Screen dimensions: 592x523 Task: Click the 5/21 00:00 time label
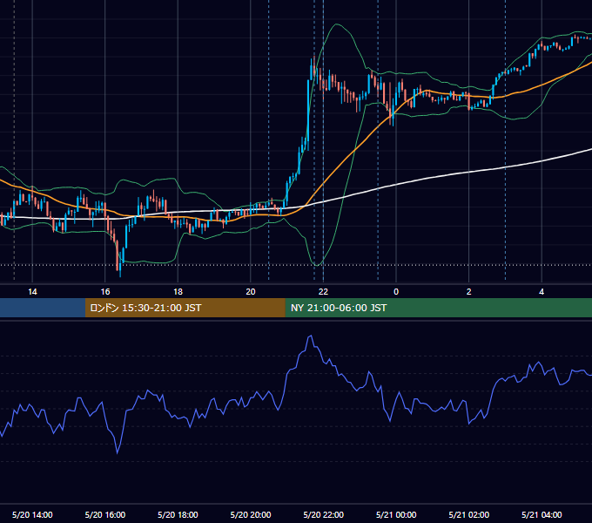click(396, 514)
